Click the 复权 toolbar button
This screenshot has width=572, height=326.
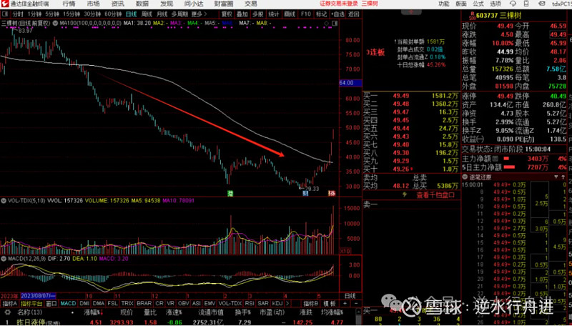point(227,14)
